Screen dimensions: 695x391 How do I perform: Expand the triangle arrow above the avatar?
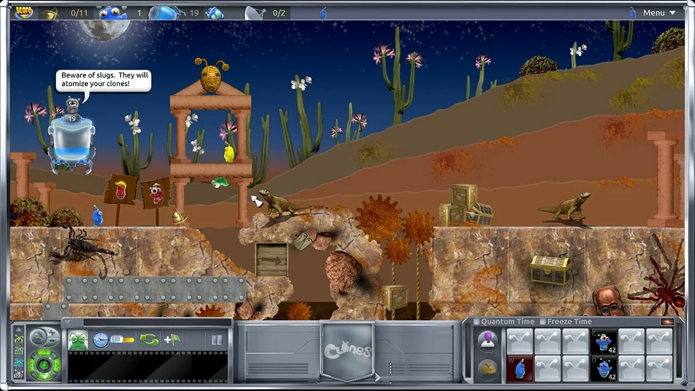pos(68,322)
